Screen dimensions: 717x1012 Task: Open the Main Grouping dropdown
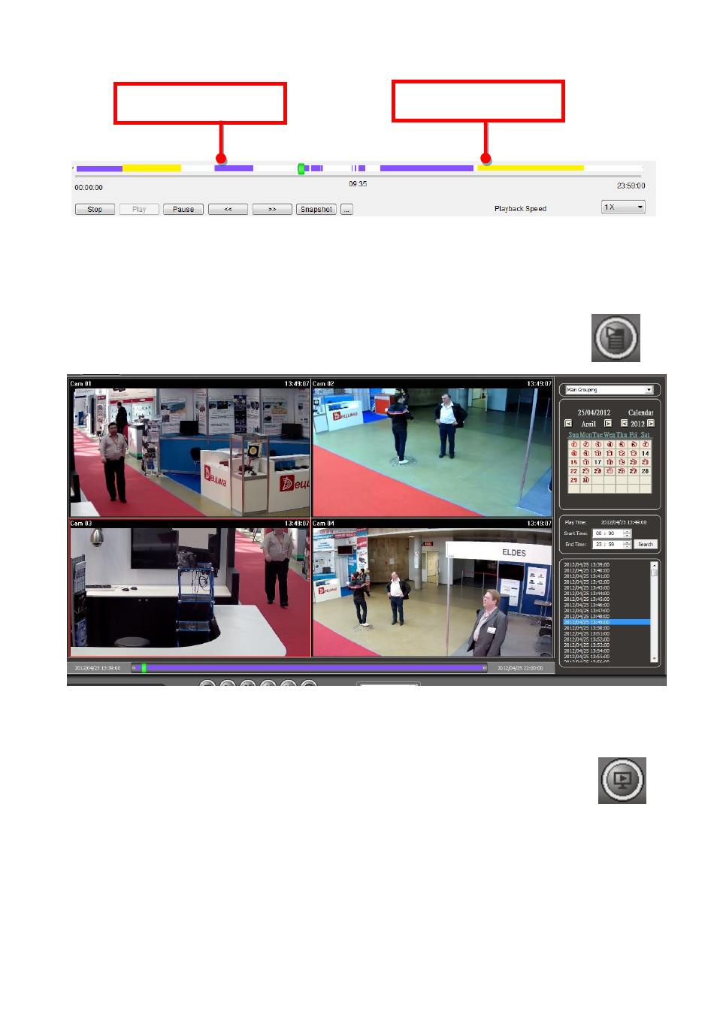[610, 390]
